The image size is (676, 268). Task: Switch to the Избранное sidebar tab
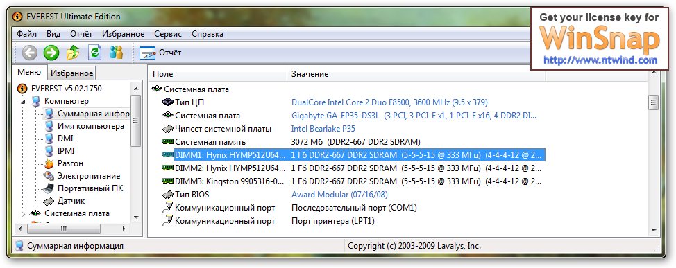[x=72, y=73]
